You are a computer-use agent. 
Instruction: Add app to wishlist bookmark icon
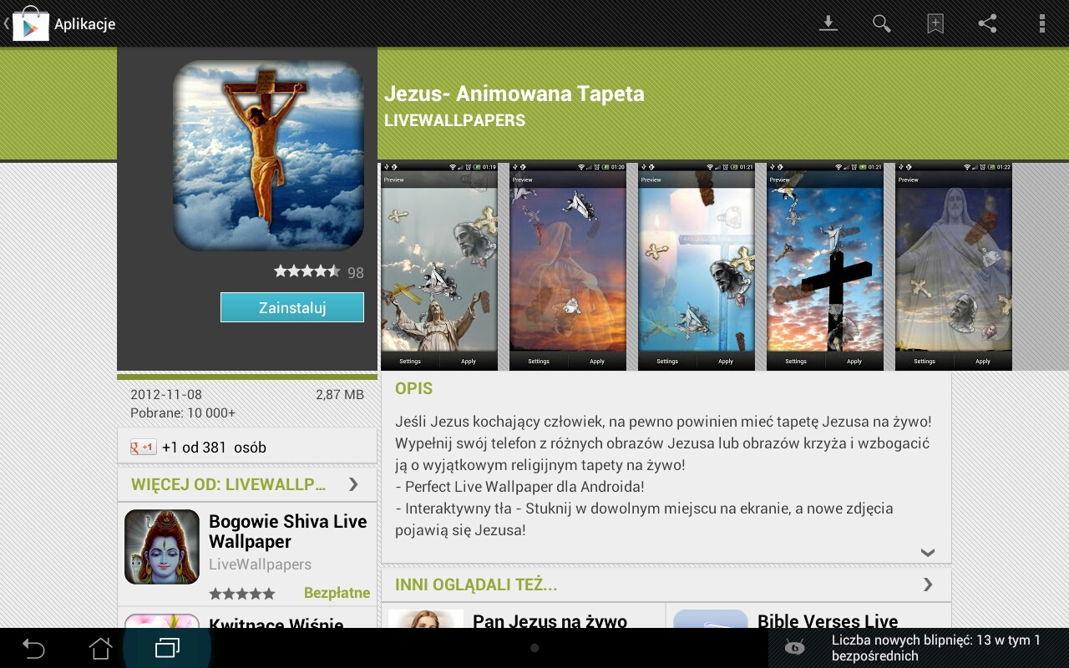pos(935,23)
